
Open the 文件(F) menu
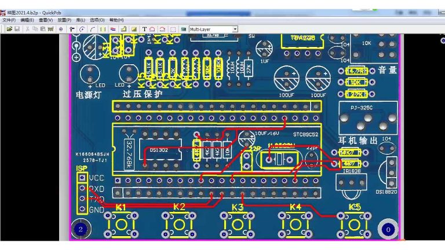(9, 20)
